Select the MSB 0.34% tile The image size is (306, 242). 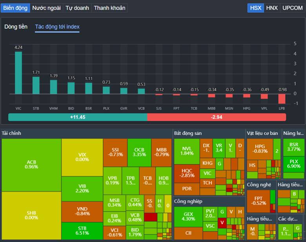click(115, 203)
